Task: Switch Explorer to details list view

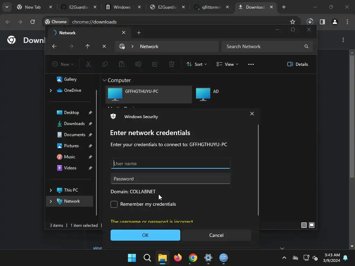Action: pos(304,225)
